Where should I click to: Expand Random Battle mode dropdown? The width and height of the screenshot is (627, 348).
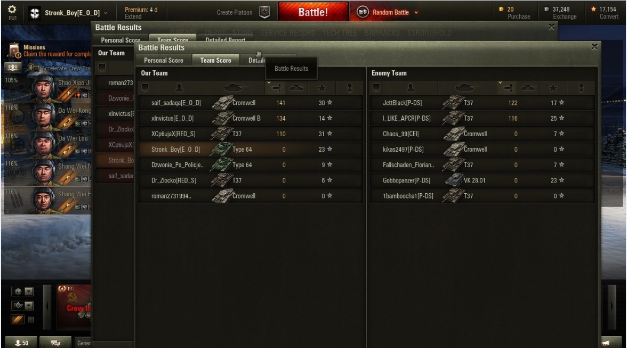click(x=416, y=12)
